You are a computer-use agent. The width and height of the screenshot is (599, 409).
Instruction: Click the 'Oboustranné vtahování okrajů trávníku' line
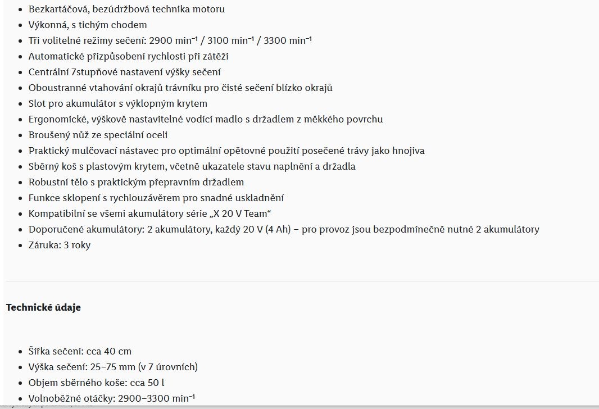pyautogui.click(x=180, y=88)
